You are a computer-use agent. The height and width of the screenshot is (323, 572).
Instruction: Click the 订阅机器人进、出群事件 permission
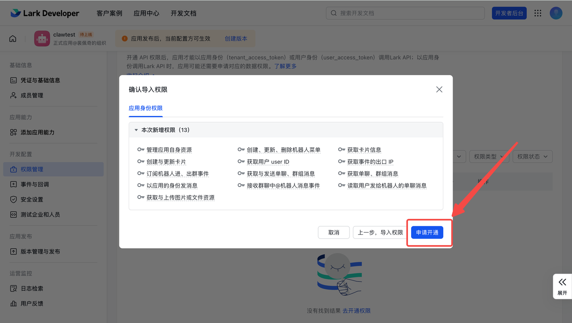(177, 174)
